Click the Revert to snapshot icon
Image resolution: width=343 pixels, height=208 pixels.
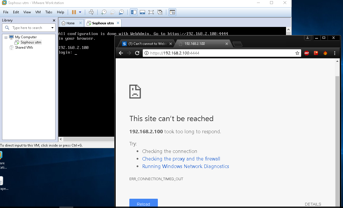coord(112,12)
